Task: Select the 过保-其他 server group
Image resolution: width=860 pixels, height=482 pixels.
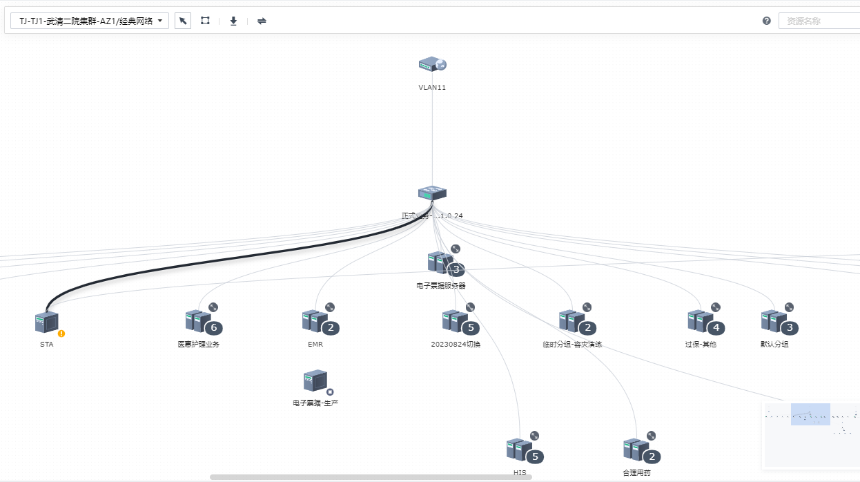Action: (701, 321)
